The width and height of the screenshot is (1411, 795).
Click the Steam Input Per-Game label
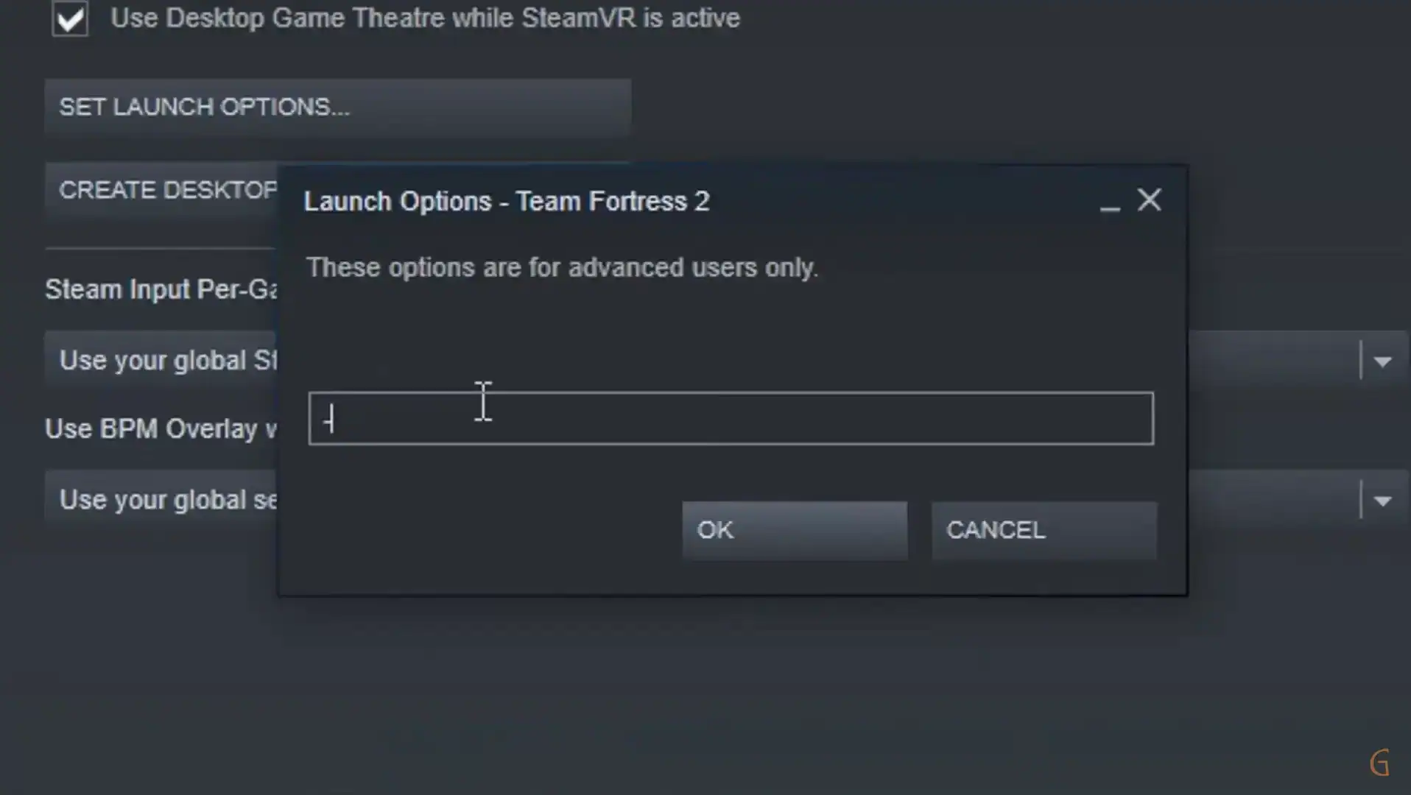(x=161, y=289)
